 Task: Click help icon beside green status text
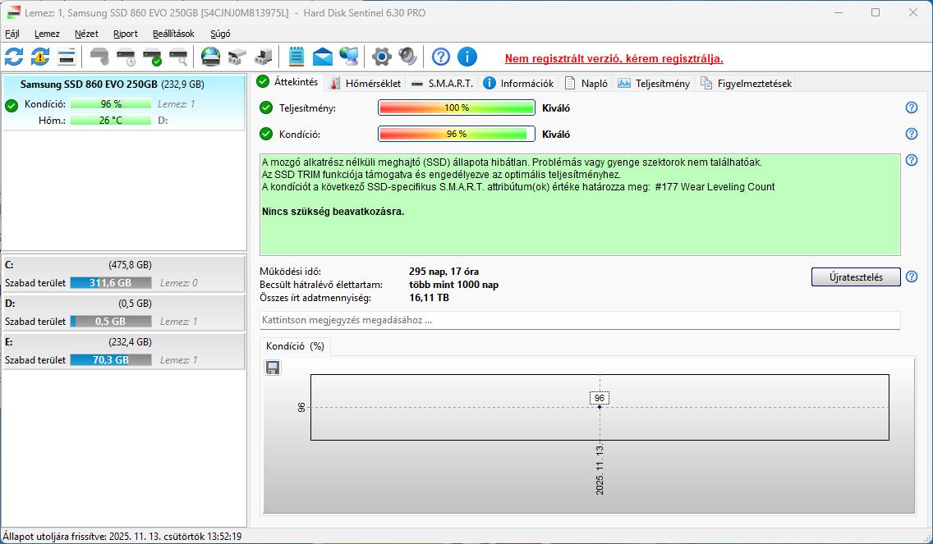[911, 160]
